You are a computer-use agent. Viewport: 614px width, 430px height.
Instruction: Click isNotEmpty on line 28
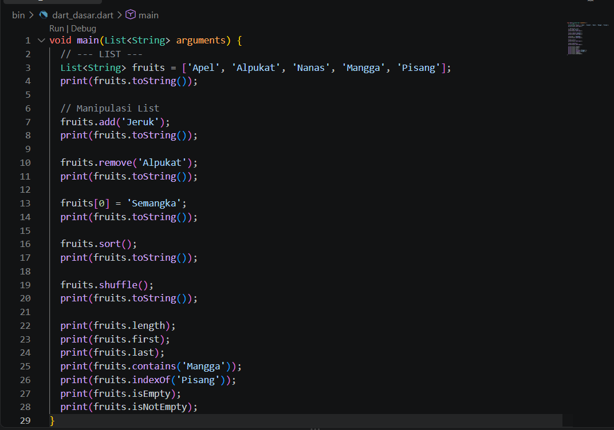(159, 407)
